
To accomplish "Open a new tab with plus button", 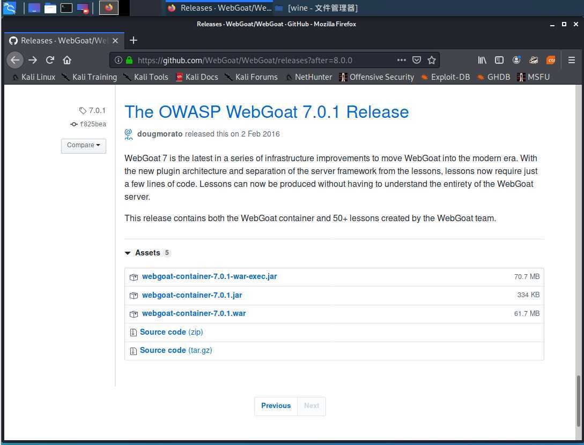I will pyautogui.click(x=134, y=40).
